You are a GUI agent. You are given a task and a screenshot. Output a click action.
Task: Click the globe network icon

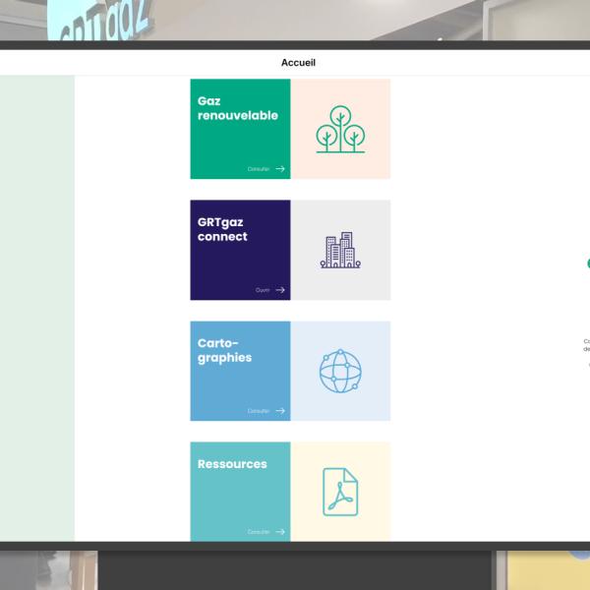(340, 371)
